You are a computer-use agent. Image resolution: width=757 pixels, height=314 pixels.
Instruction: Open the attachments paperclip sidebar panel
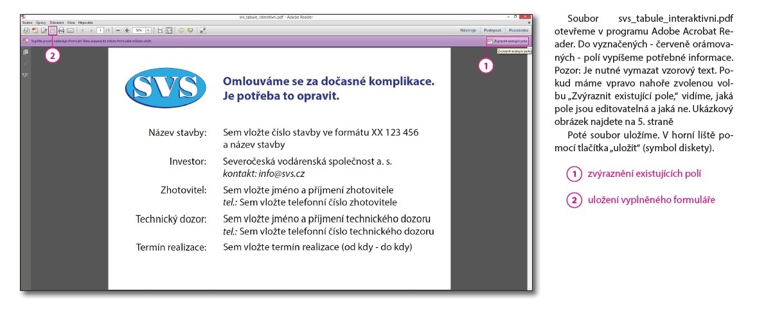26,63
